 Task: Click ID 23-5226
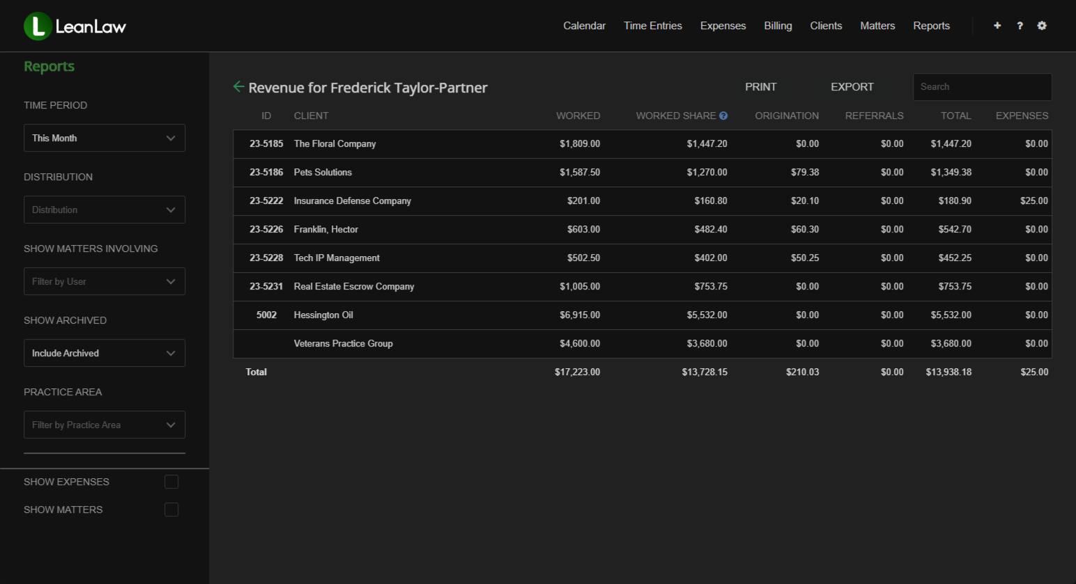[266, 230]
